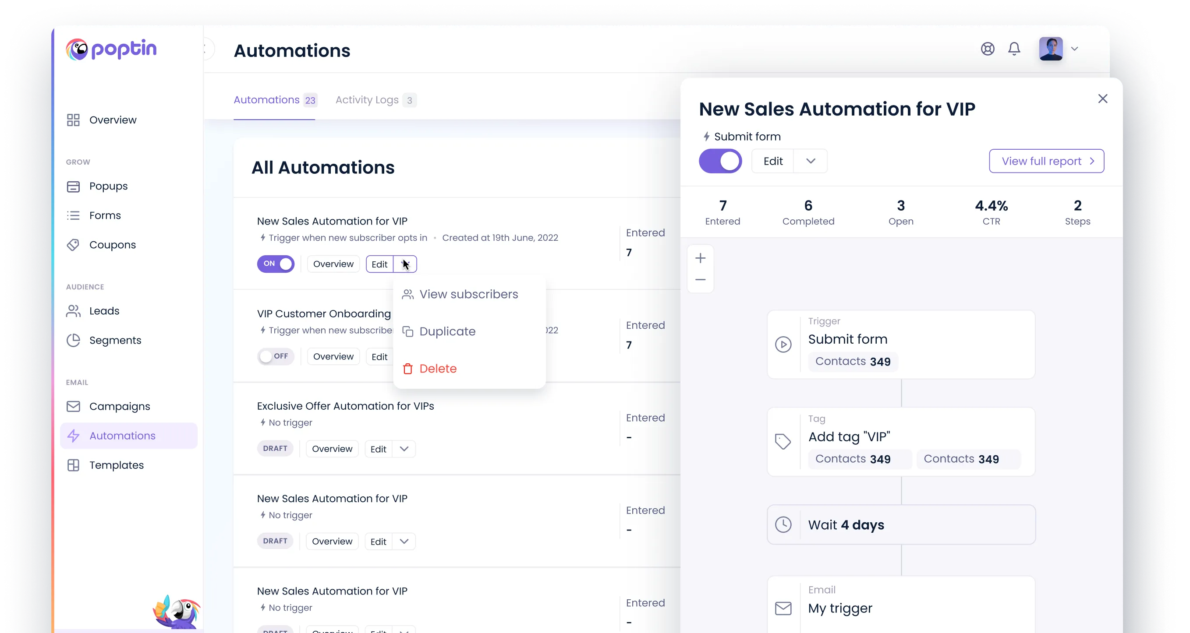Image resolution: width=1190 pixels, height=633 pixels.
Task: Toggle the automation switch in the detail panel
Action: pyautogui.click(x=720, y=161)
